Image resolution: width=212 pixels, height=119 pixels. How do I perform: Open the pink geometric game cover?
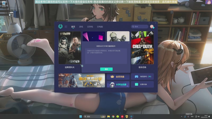click(x=94, y=36)
